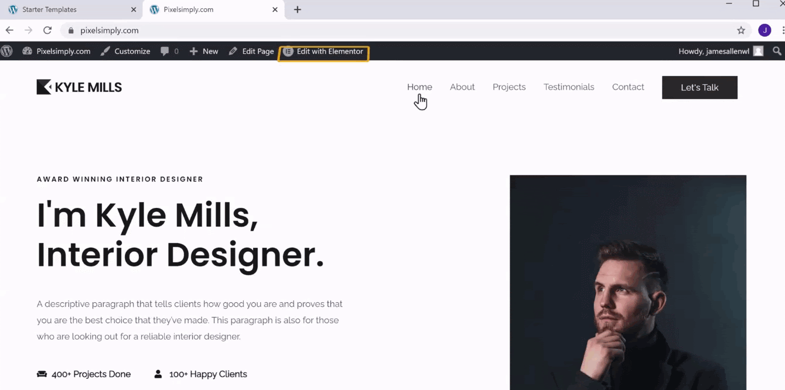The height and width of the screenshot is (390, 785).
Task: Open Customize in the admin bar
Action: pos(125,52)
